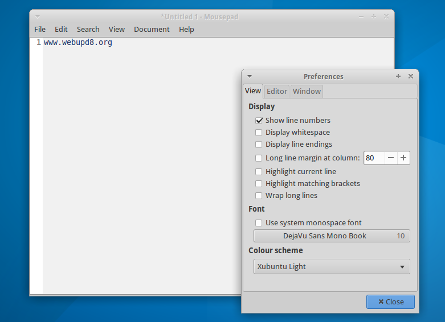
Task: Maximize the Mousepad window with plus icon
Action: 374,16
